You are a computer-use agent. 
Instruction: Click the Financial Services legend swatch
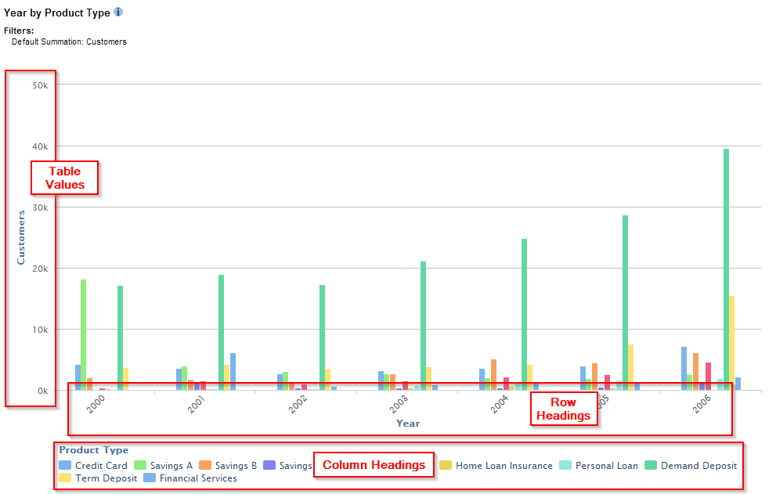[150, 478]
